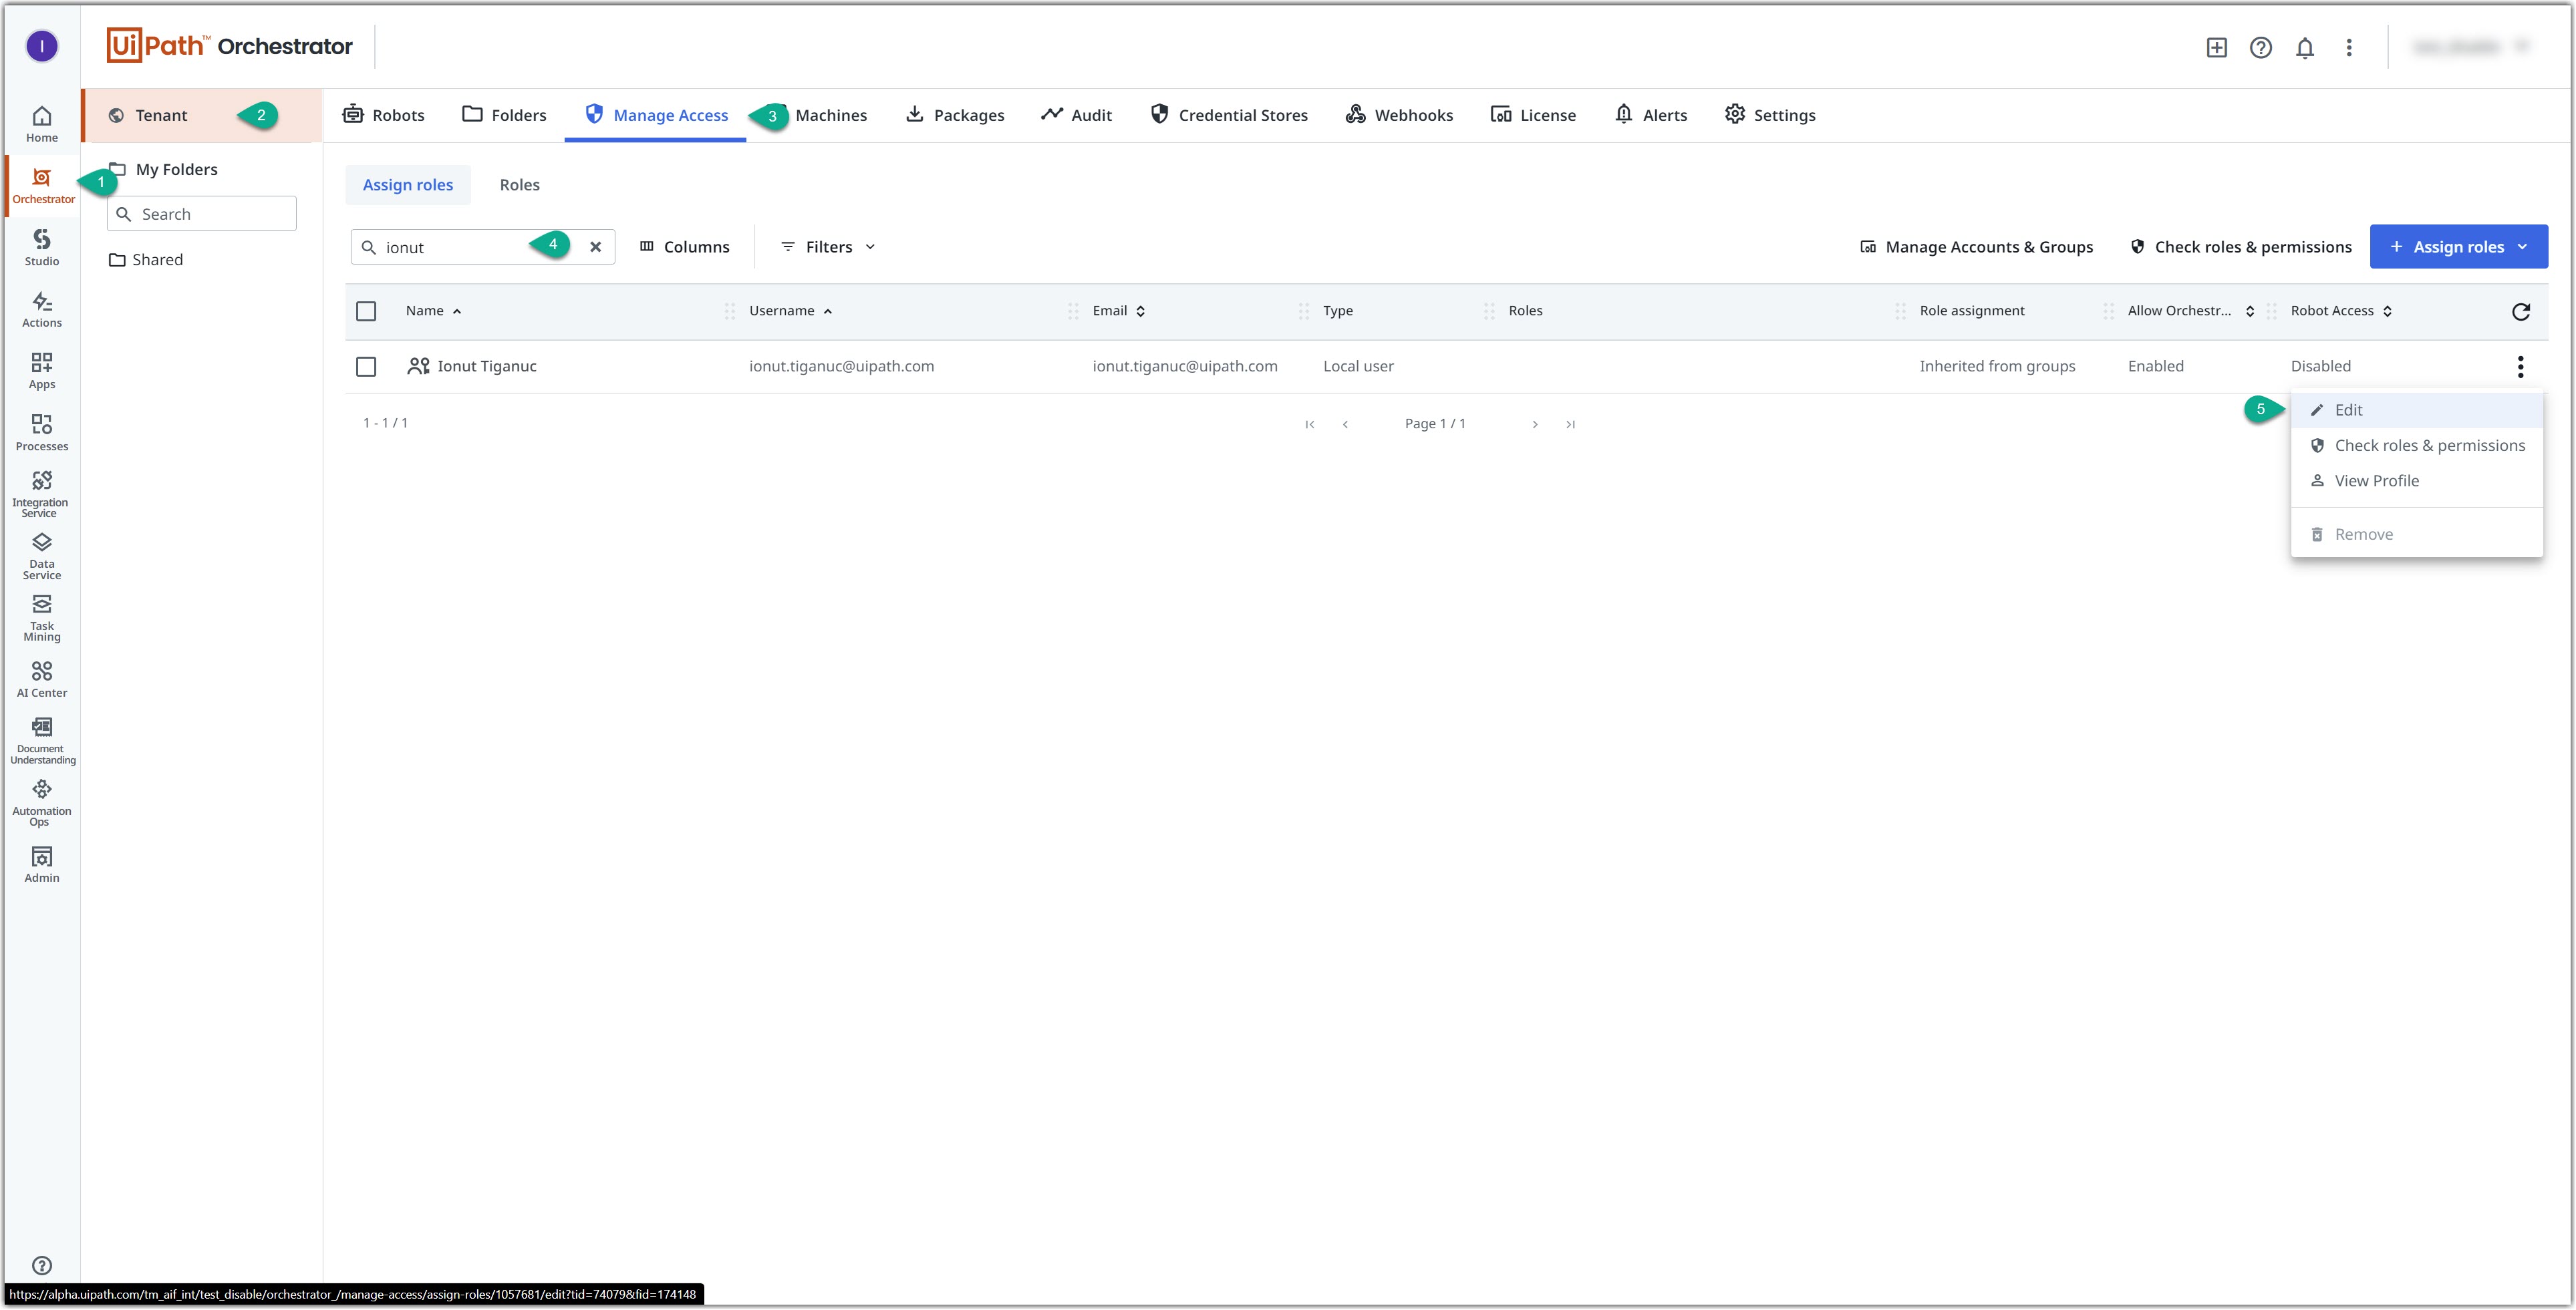Refresh the users table
2576x1310 pixels.
point(2520,311)
